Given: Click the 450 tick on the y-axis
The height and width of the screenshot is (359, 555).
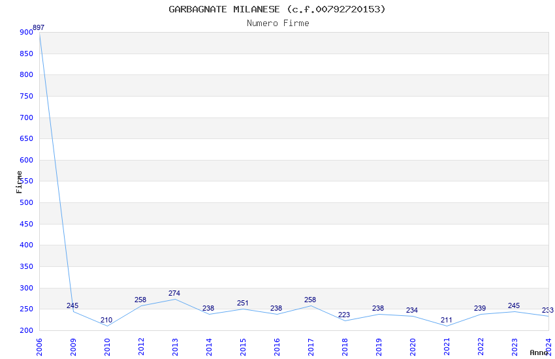Looking at the screenshot, I should 27,225.
